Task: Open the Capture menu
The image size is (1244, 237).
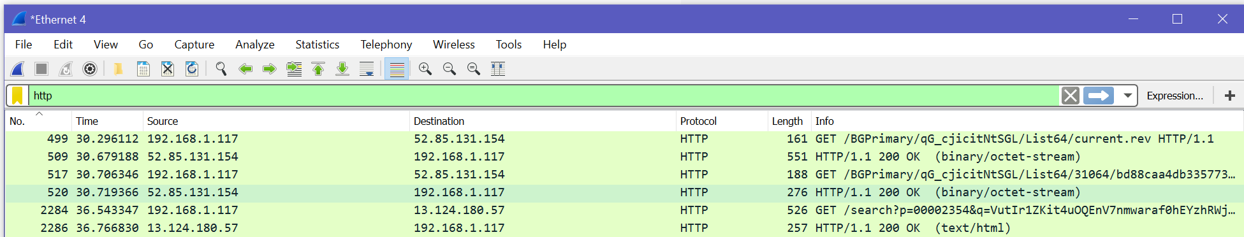Action: [194, 45]
